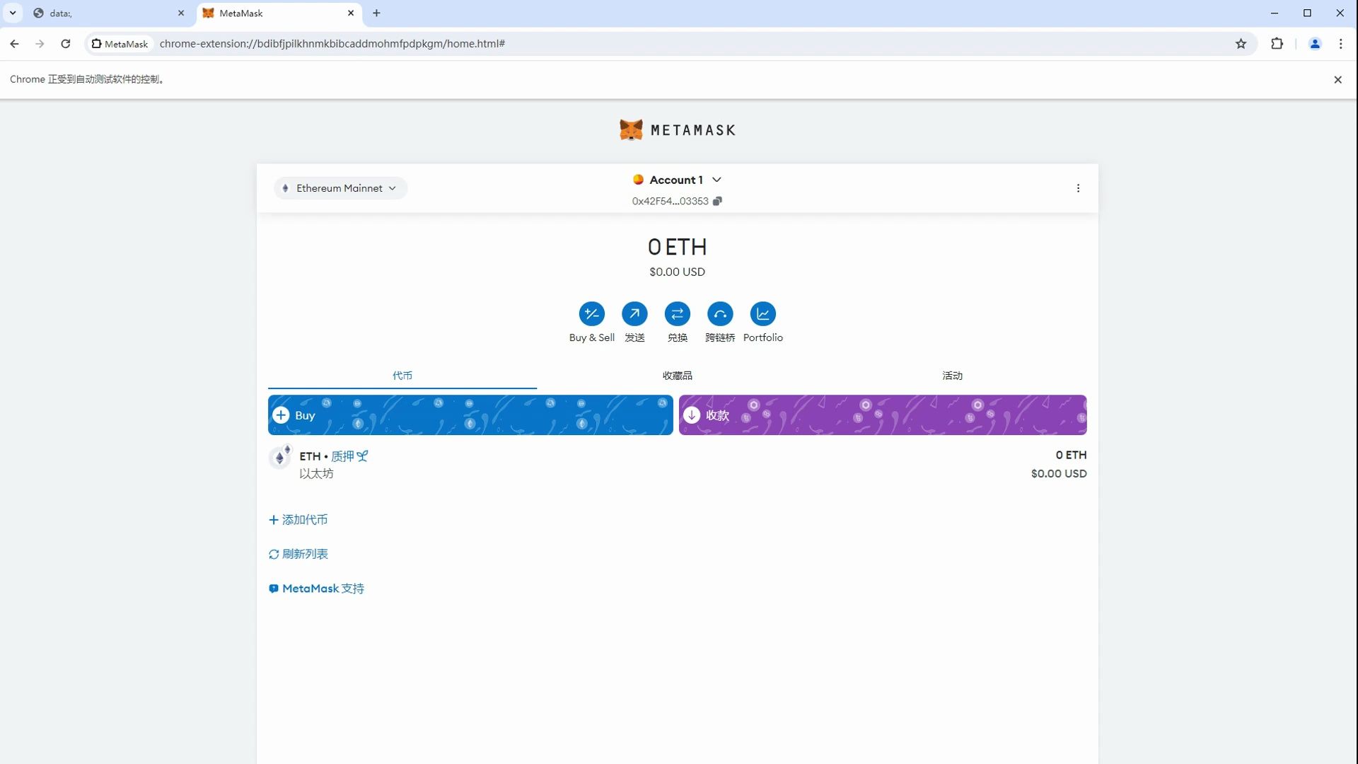Reload the page
The image size is (1358, 764).
coord(65,44)
